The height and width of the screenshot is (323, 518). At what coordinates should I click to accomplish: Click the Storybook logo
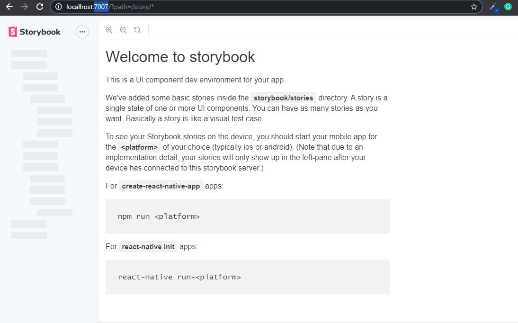35,32
